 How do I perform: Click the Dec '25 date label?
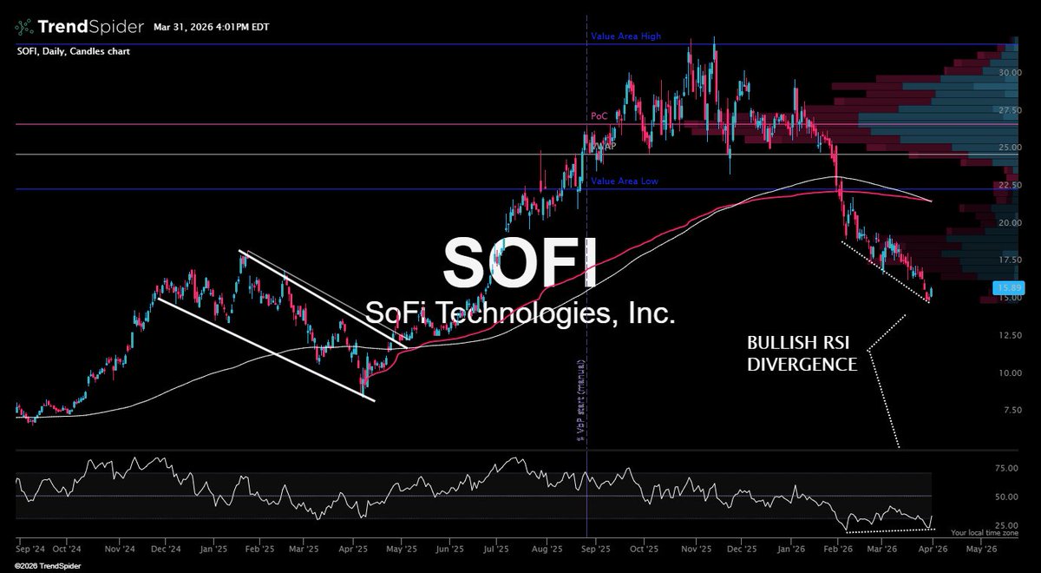743,550
